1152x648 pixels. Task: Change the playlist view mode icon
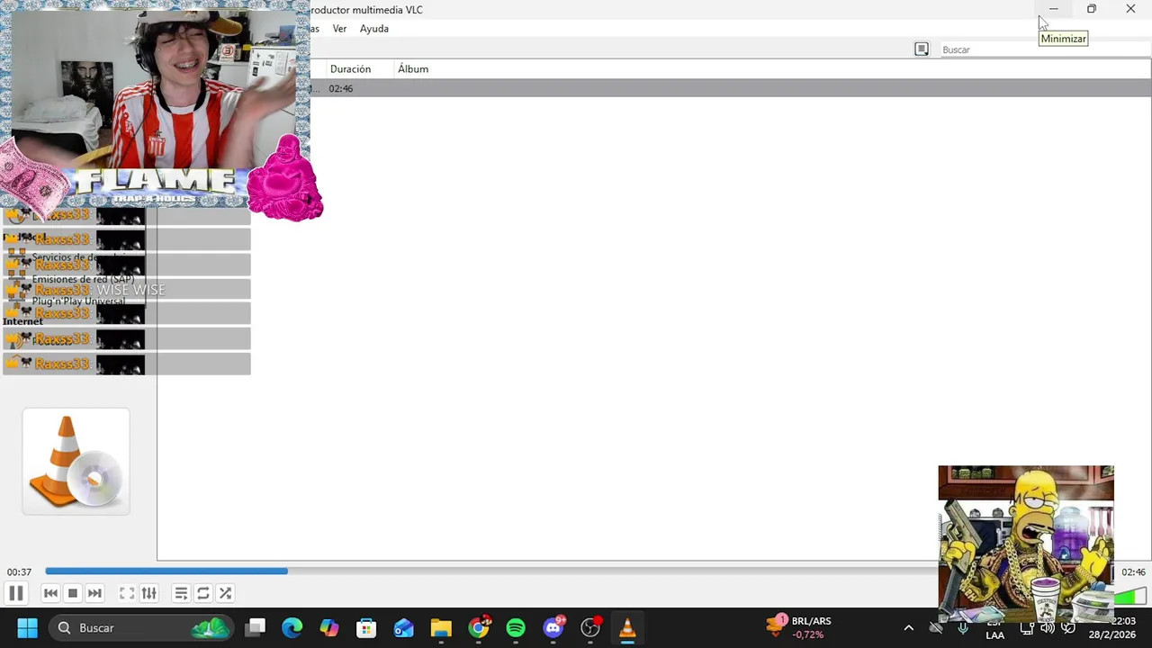point(922,49)
